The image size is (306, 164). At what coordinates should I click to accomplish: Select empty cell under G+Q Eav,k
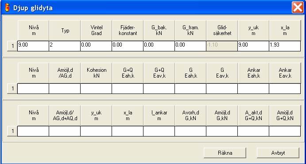[159, 89]
